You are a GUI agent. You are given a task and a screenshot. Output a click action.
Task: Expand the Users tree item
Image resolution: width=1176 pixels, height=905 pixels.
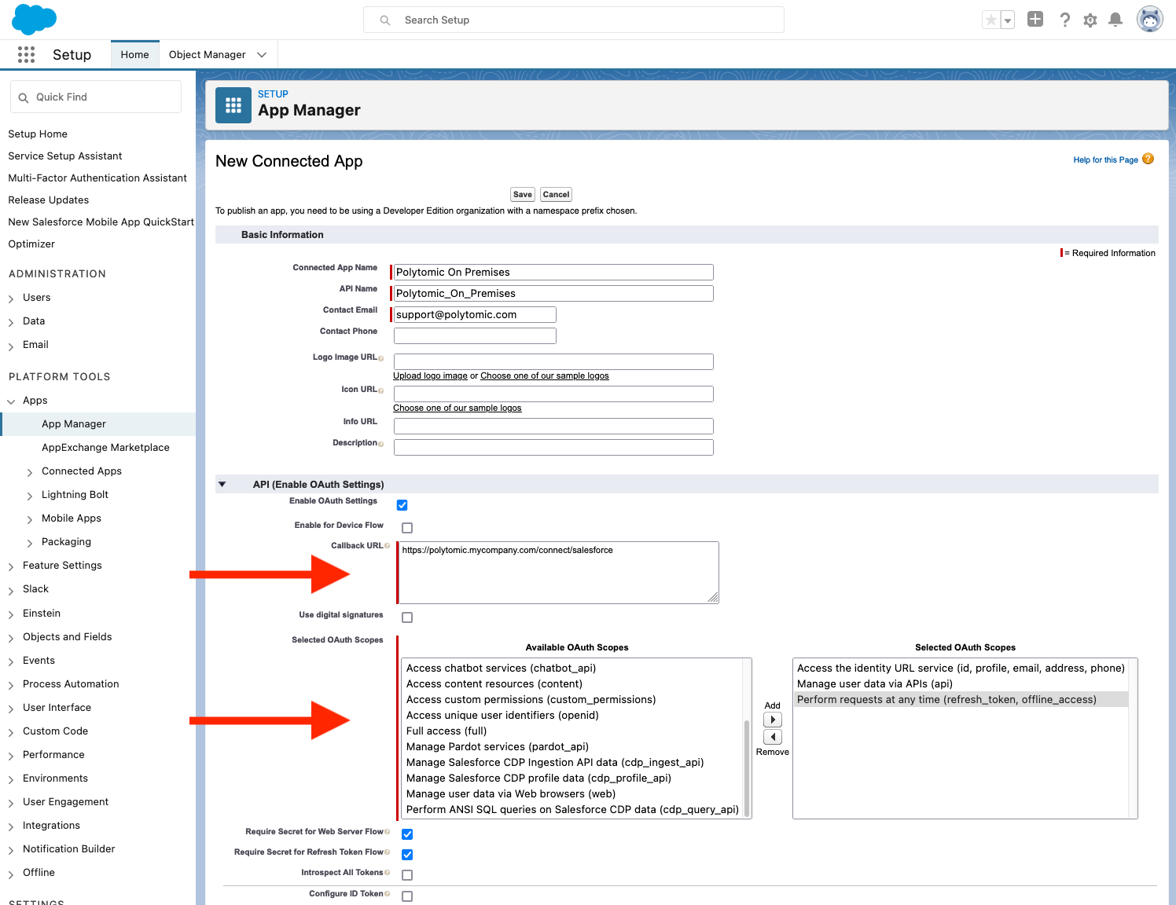11,299
